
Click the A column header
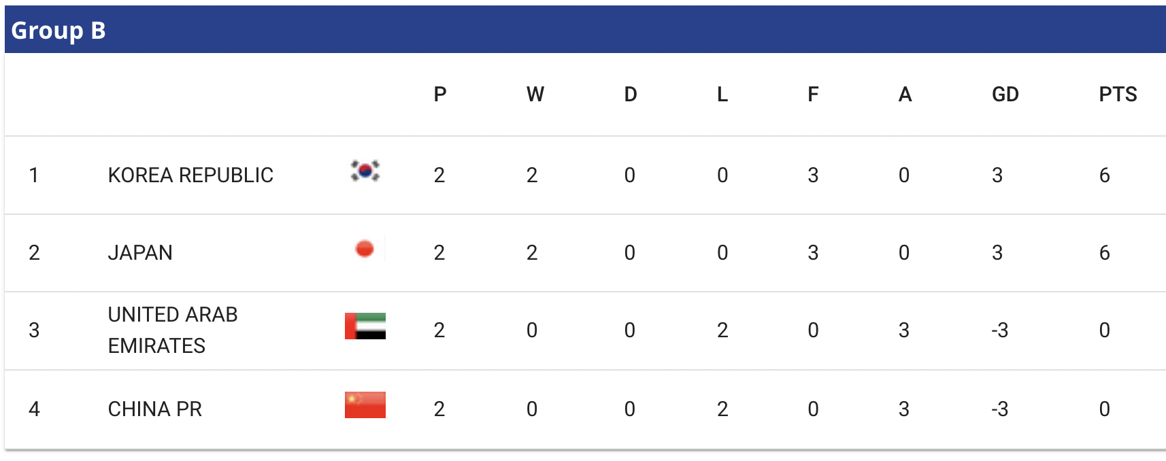click(x=905, y=95)
